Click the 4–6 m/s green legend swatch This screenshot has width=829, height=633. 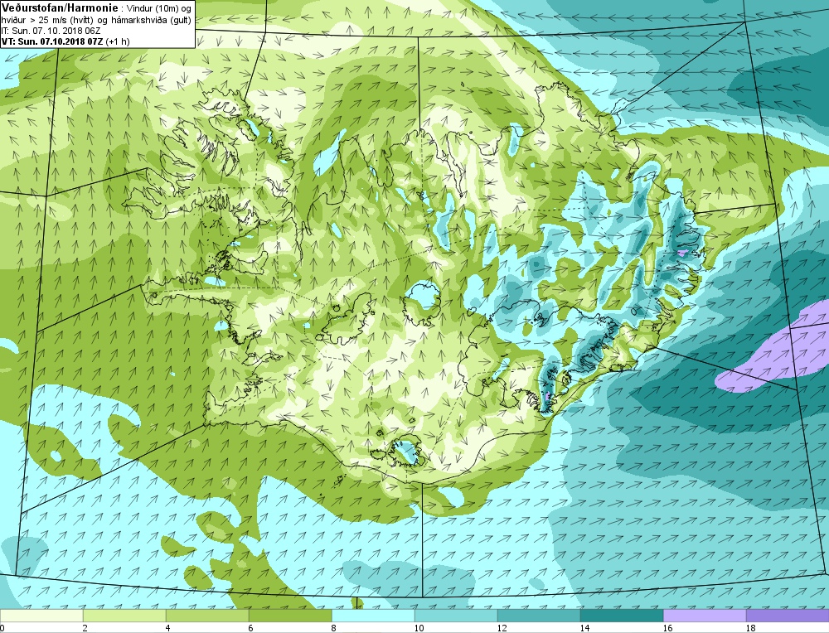tap(207, 616)
